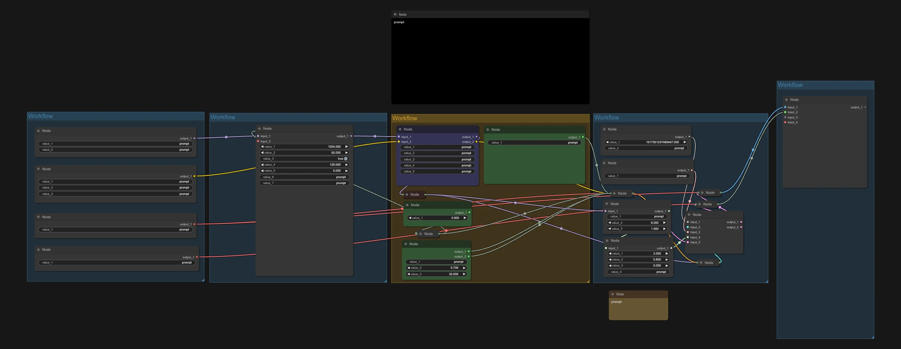Click yellow input_2 port on purple node
Screen dimensions: 901x349
(x=399, y=142)
